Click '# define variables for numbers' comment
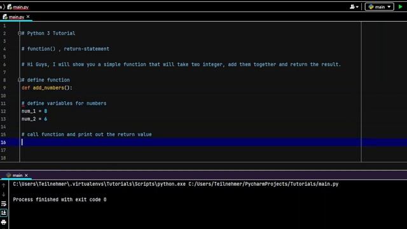 click(64, 103)
